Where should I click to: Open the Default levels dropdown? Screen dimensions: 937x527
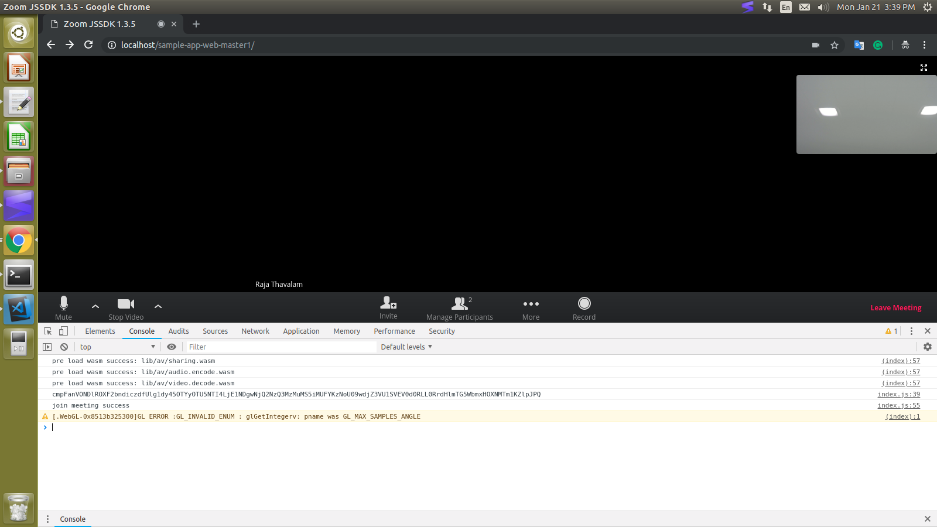[x=406, y=347]
